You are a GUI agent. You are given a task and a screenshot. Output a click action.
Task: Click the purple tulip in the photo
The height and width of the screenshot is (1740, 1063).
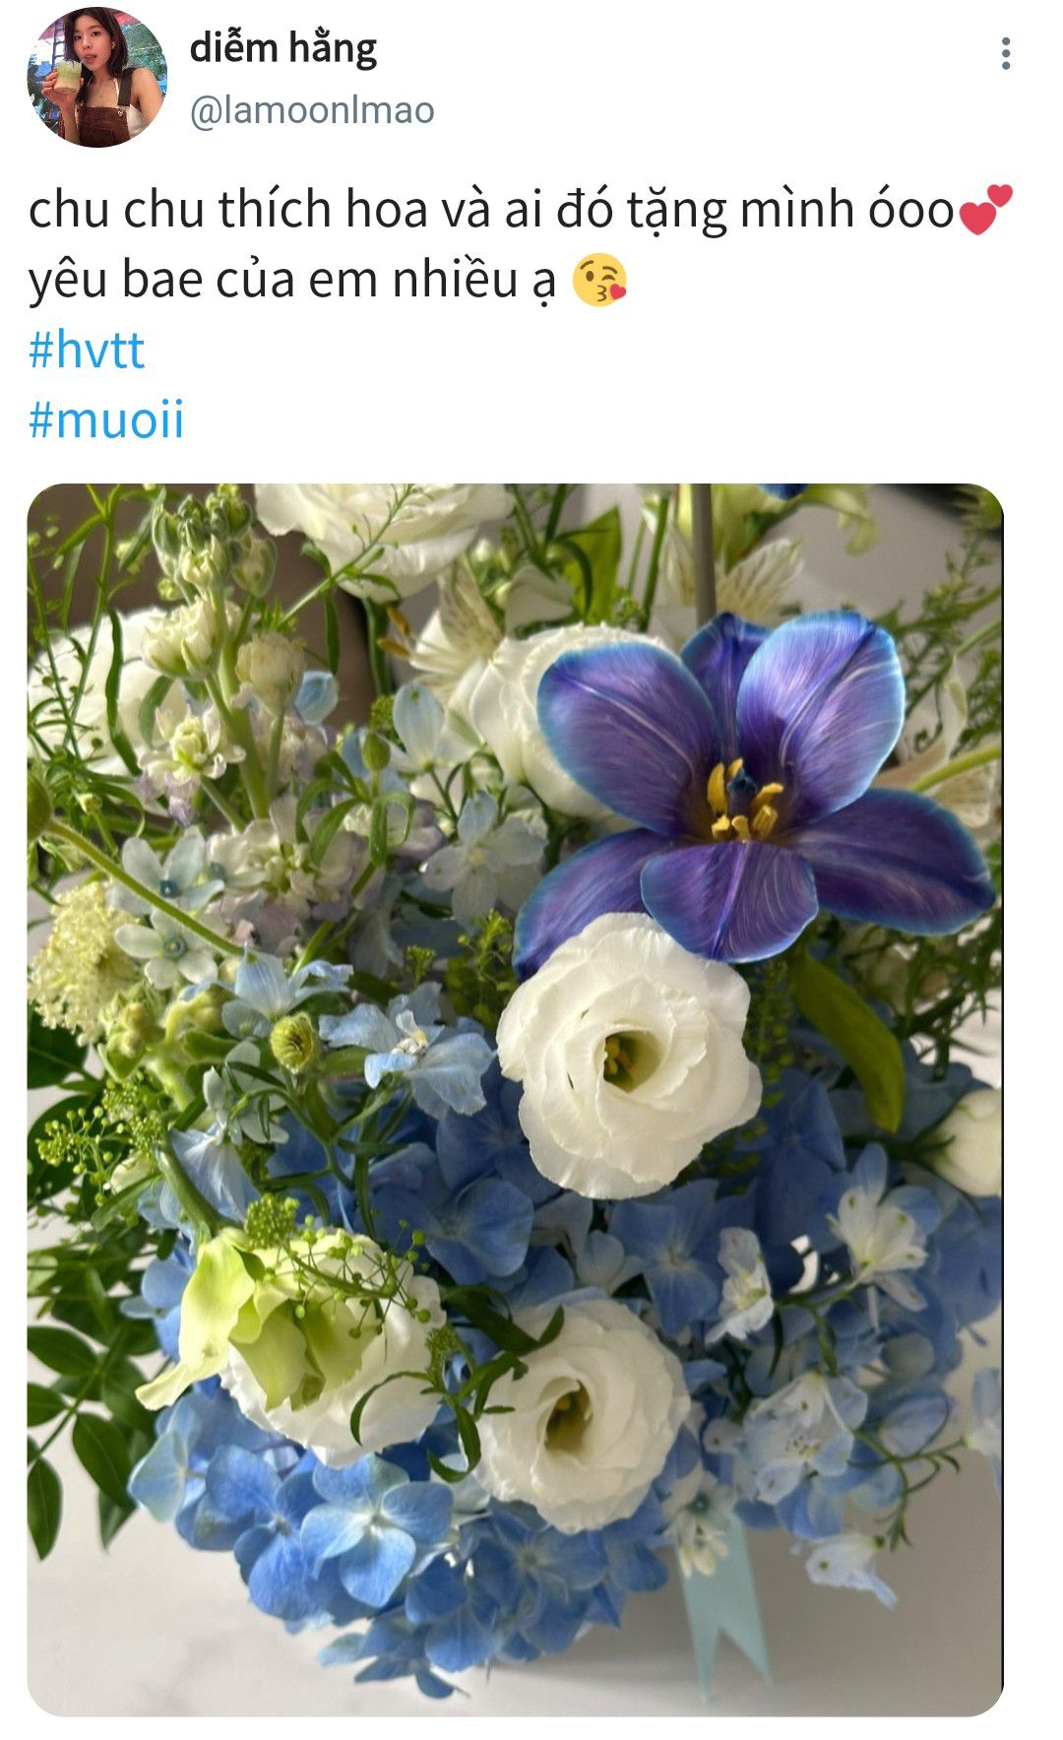[x=753, y=788]
